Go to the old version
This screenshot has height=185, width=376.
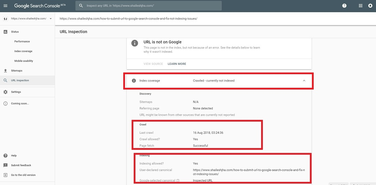coord(23,175)
